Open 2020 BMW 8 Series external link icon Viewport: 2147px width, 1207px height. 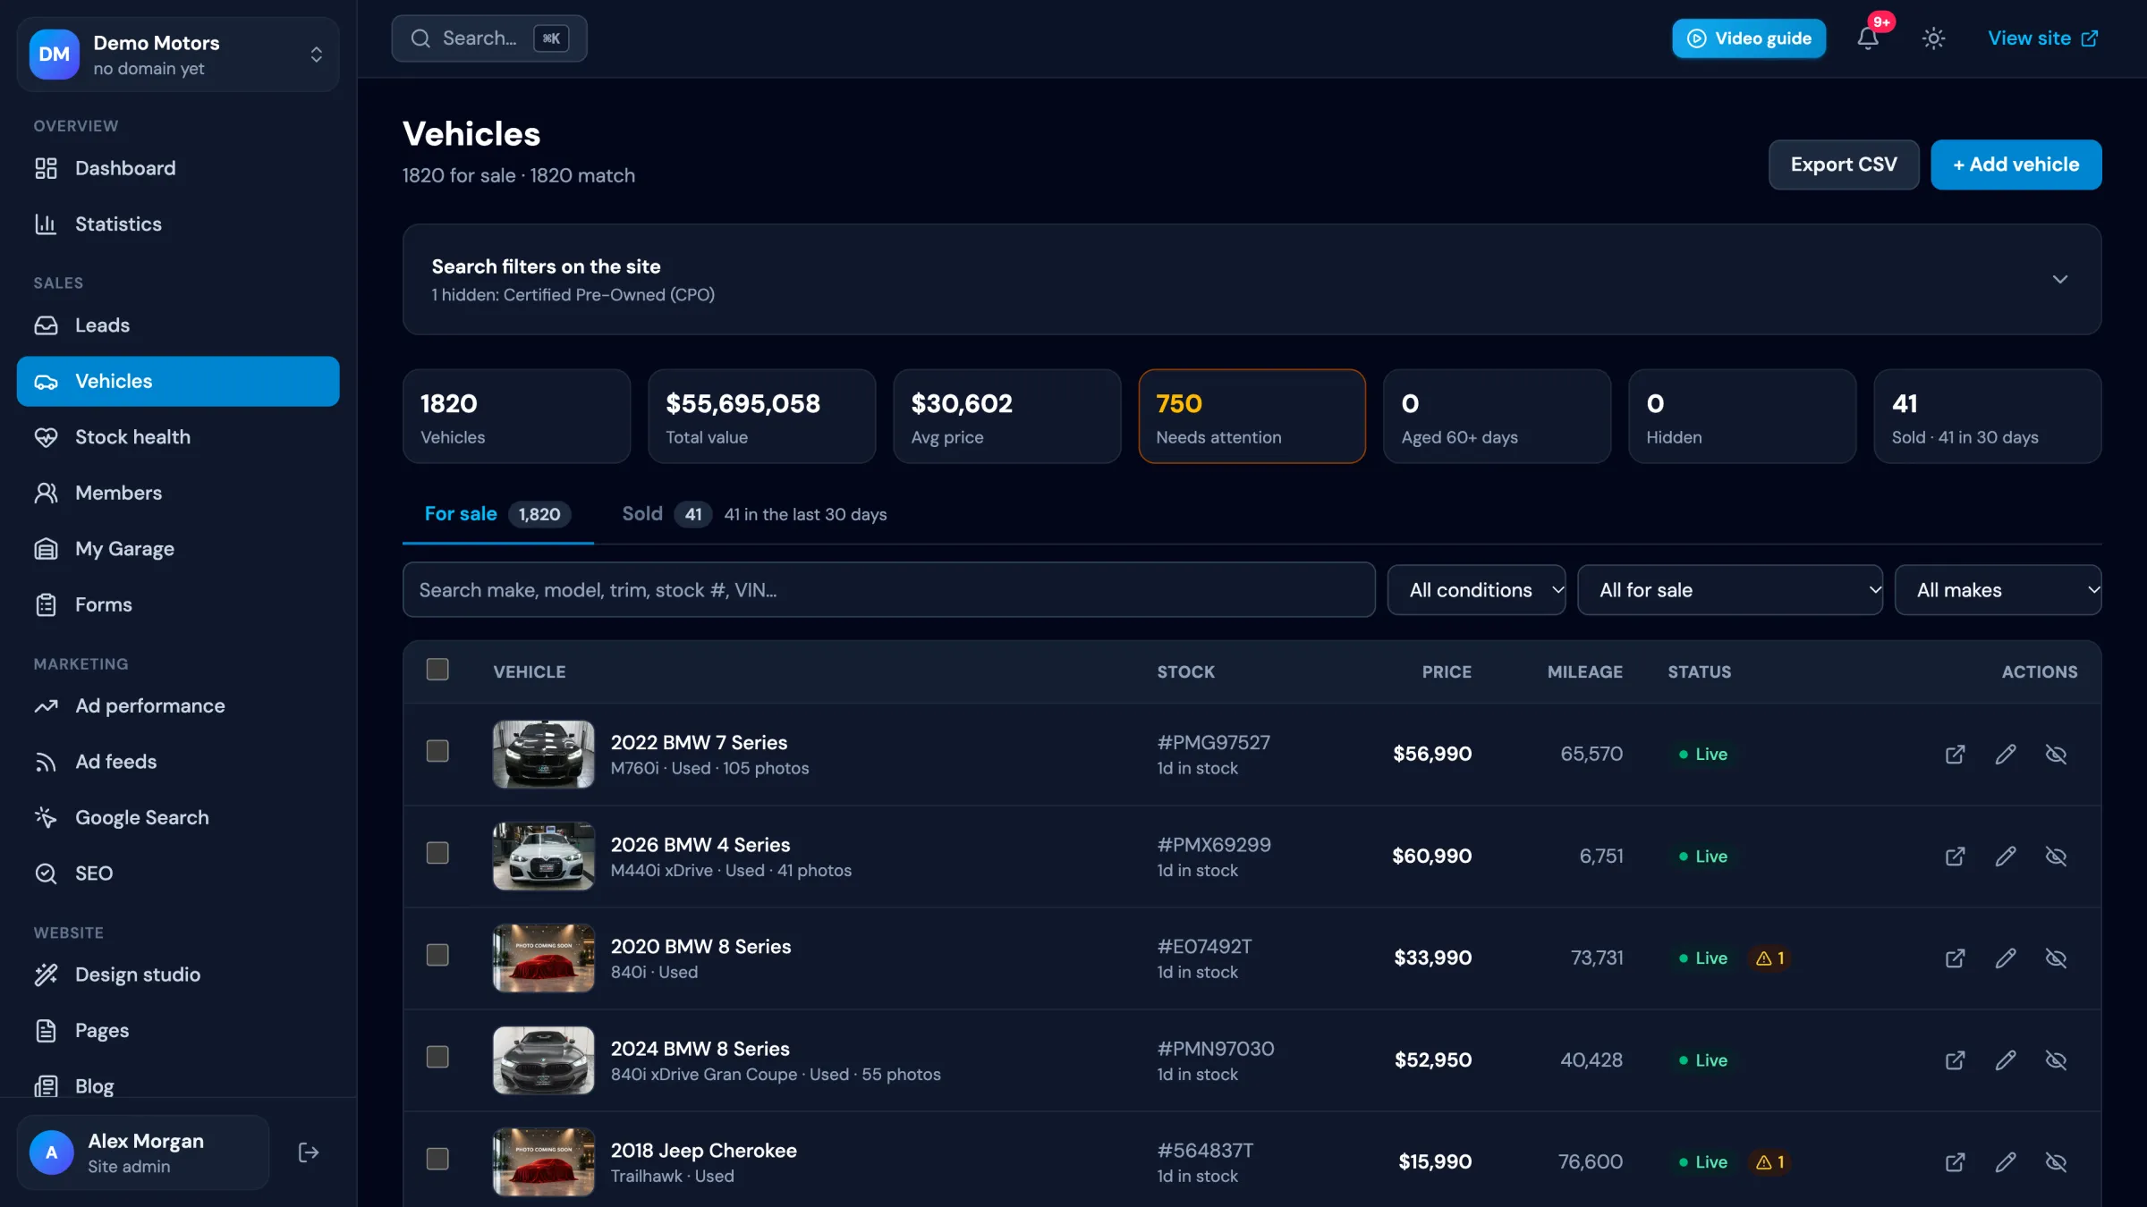coord(1956,958)
